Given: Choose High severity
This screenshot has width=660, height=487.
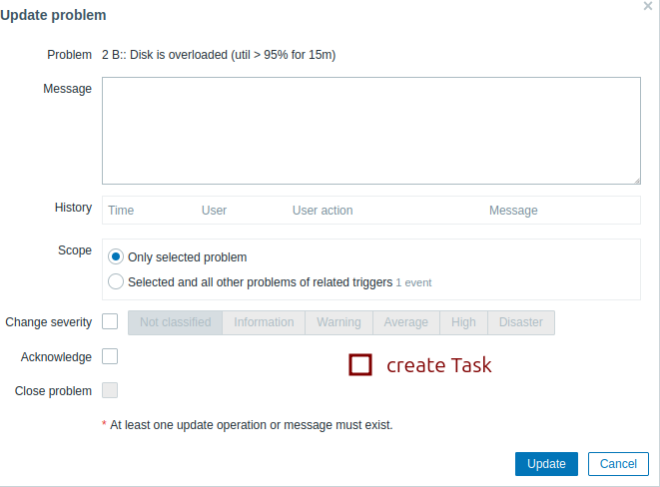Looking at the screenshot, I should point(463,322).
